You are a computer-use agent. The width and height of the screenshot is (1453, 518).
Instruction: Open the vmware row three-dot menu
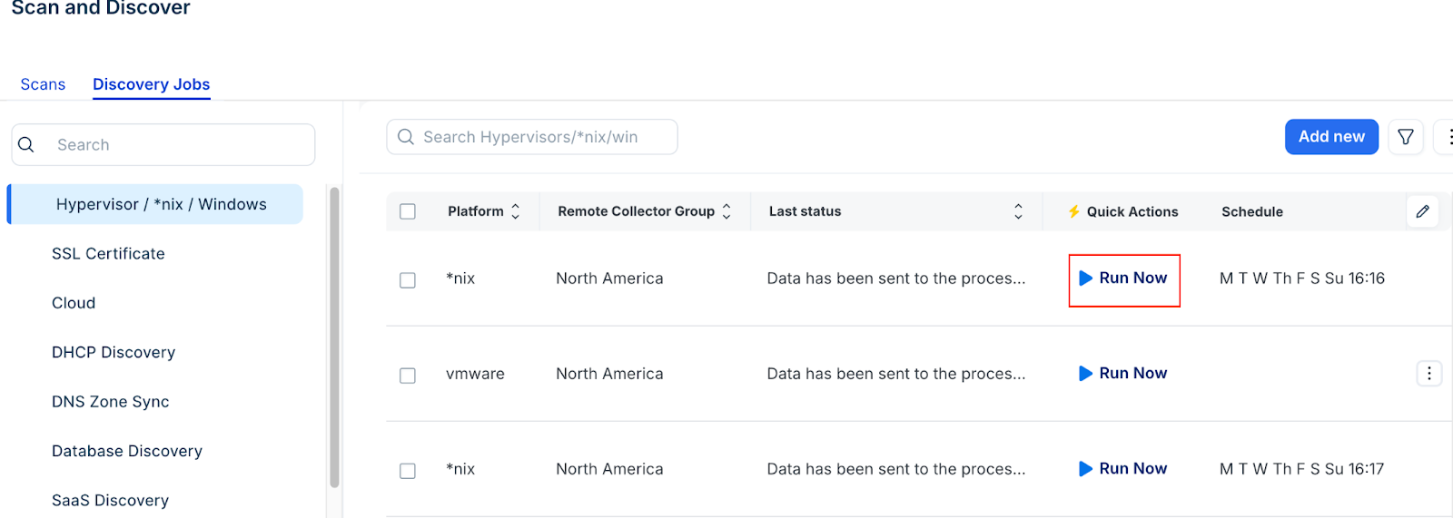click(1428, 373)
